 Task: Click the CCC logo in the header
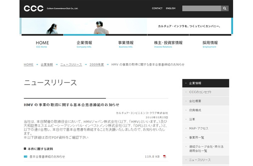tap(34, 8)
